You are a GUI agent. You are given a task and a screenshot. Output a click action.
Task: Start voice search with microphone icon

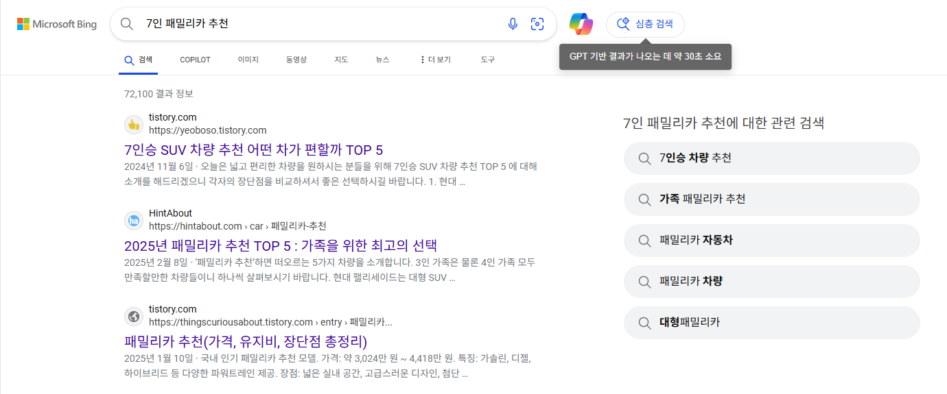[x=513, y=24]
